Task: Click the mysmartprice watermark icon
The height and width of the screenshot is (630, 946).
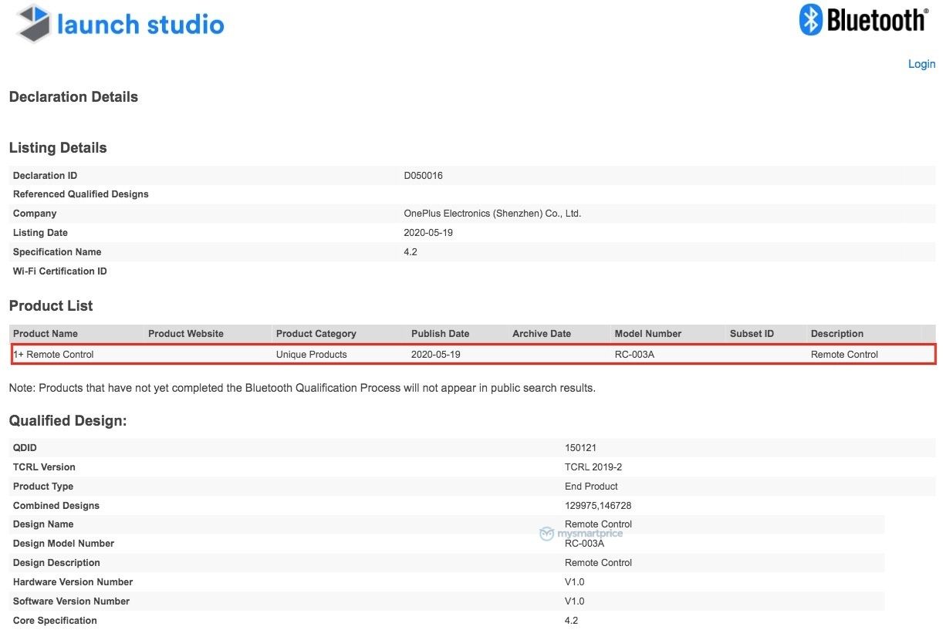Action: point(547,534)
